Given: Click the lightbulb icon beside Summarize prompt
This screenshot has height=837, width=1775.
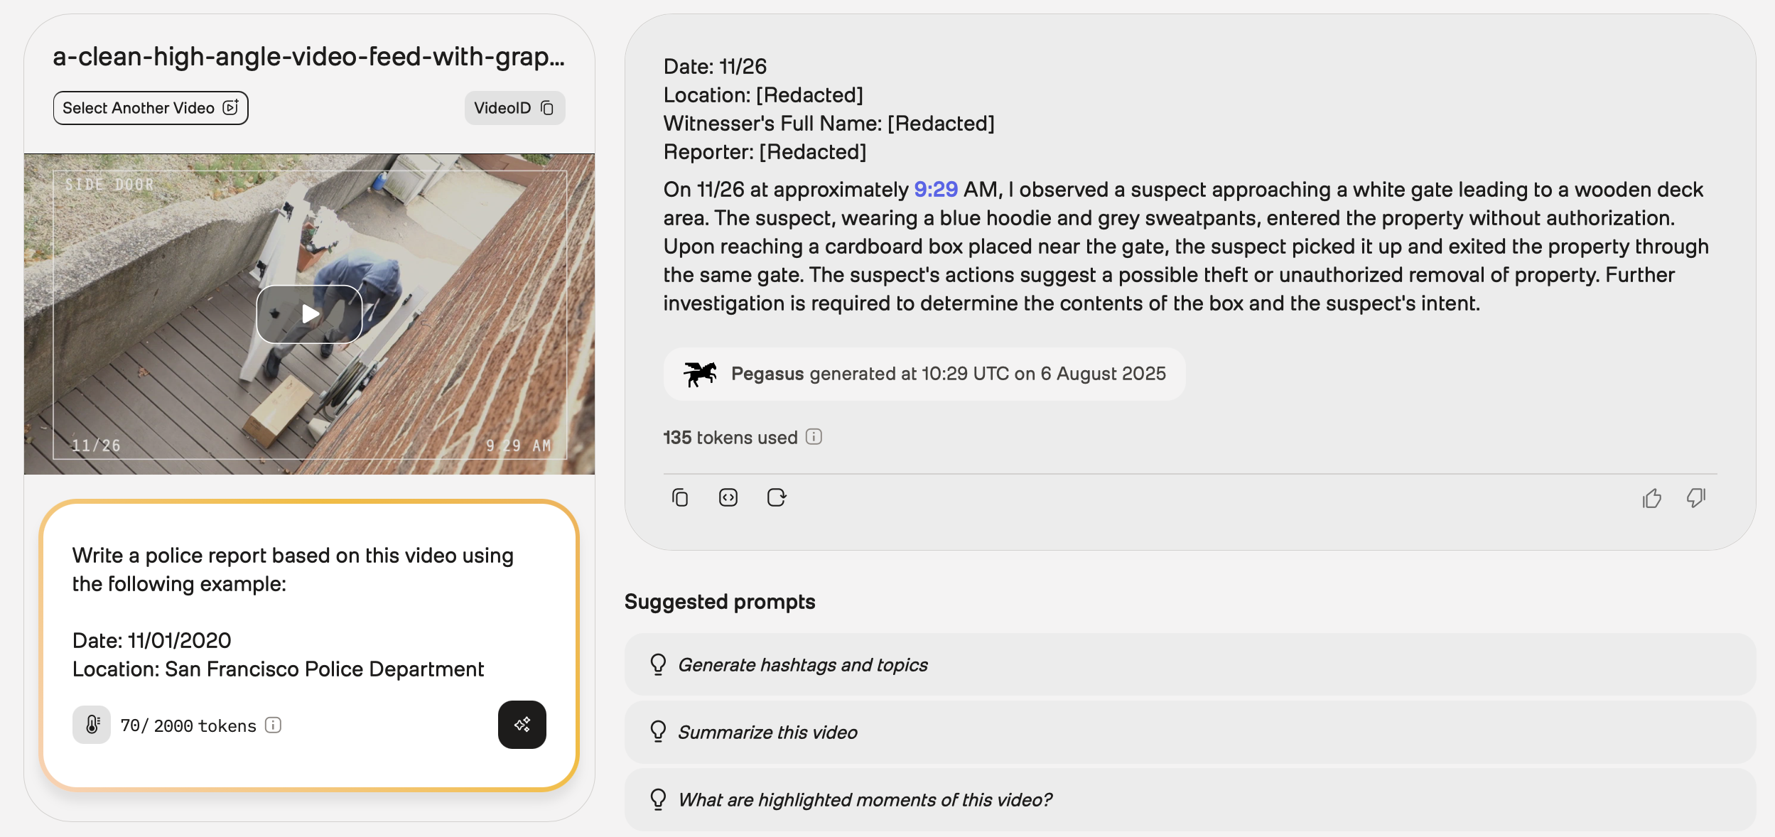Looking at the screenshot, I should [658, 732].
